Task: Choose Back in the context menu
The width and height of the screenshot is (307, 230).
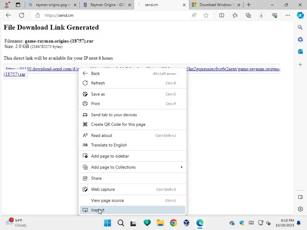Action: (x=133, y=74)
